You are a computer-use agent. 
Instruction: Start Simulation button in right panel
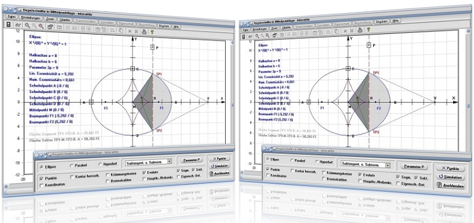pos(451,177)
